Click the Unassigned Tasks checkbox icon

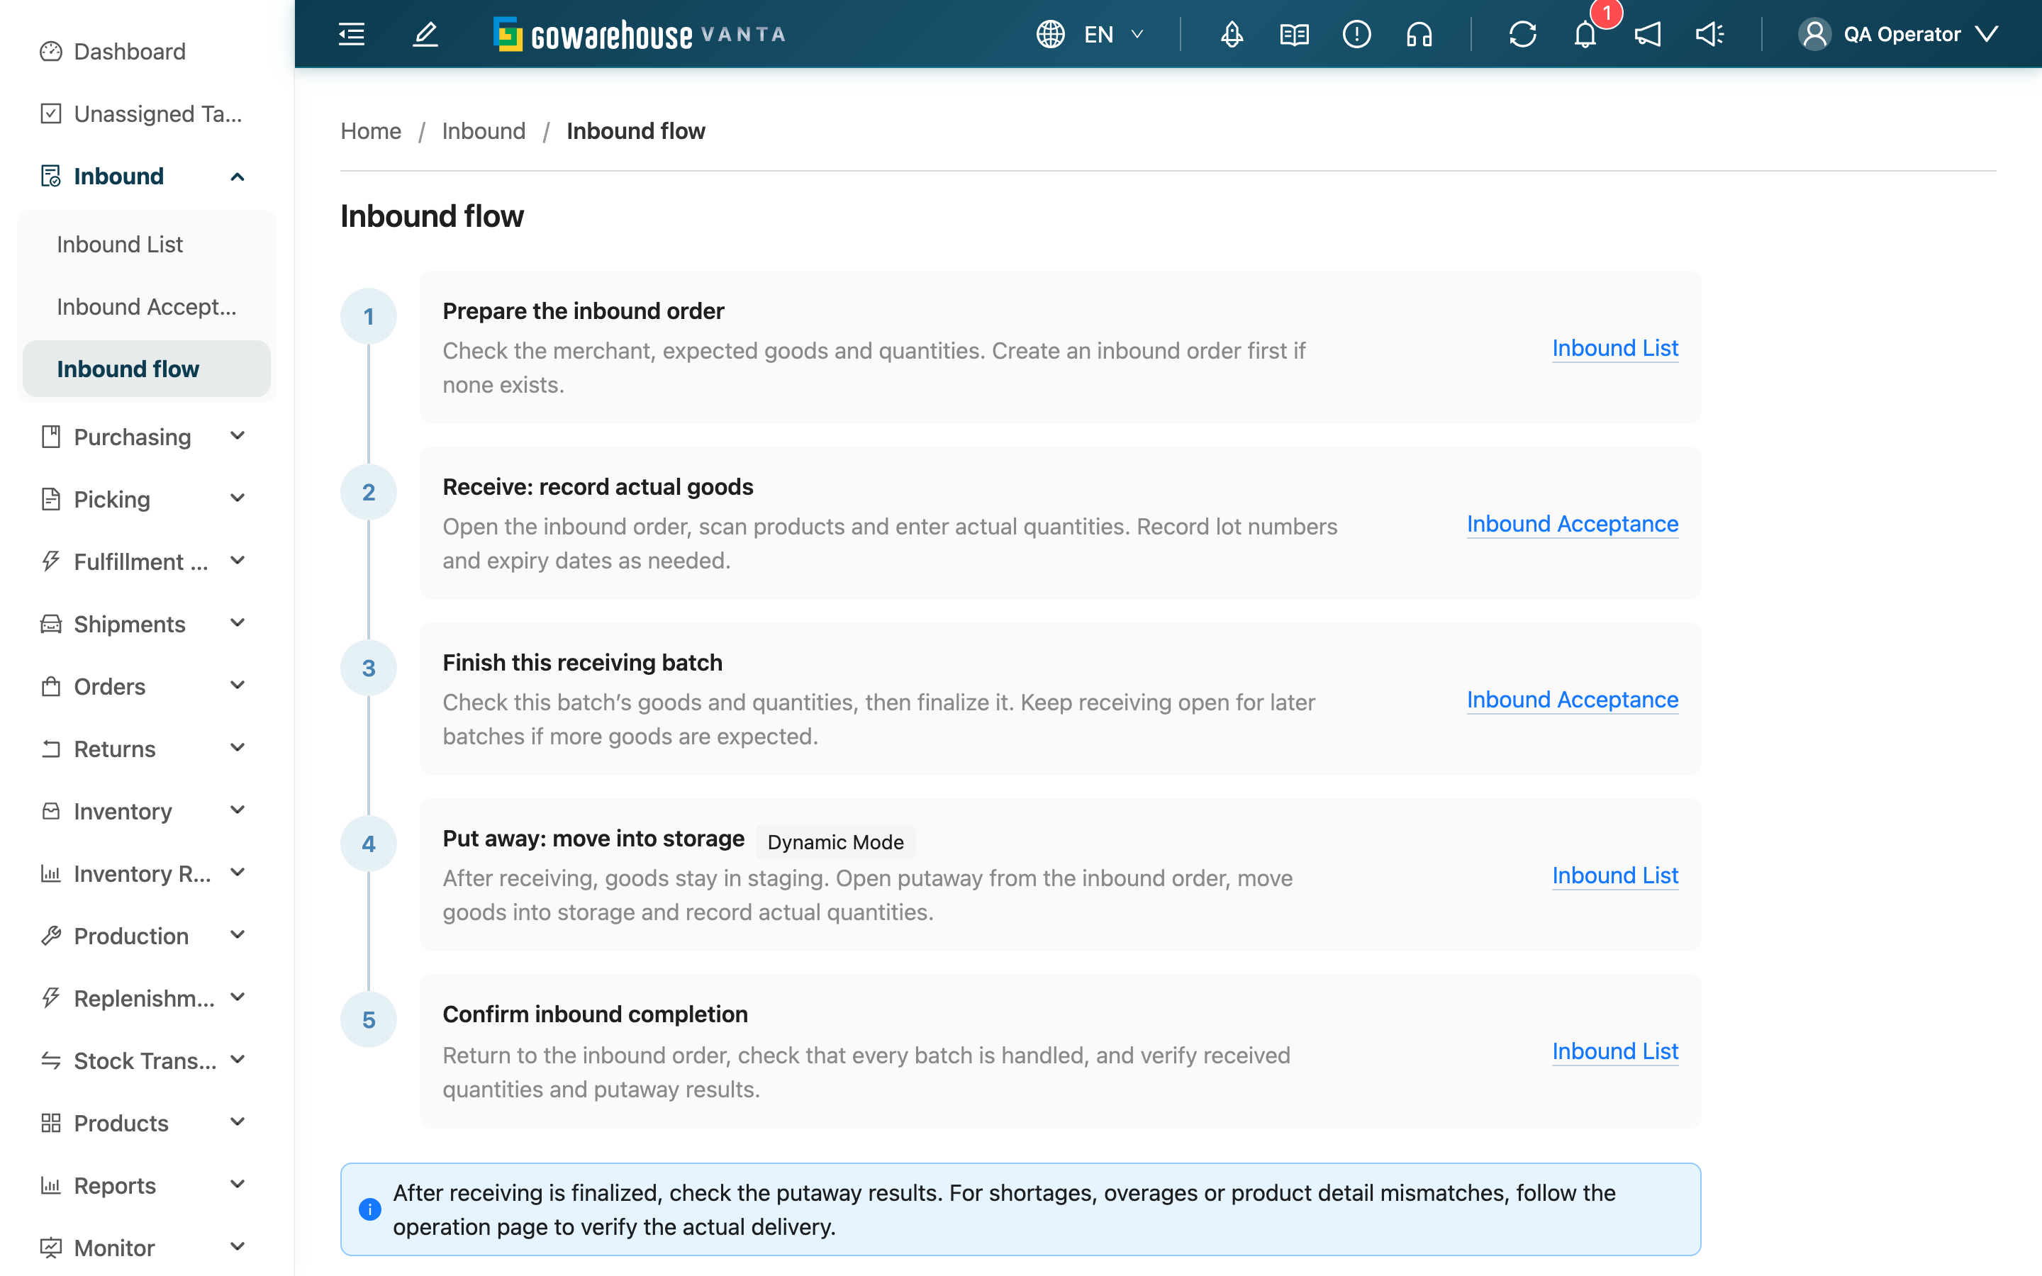(x=50, y=114)
